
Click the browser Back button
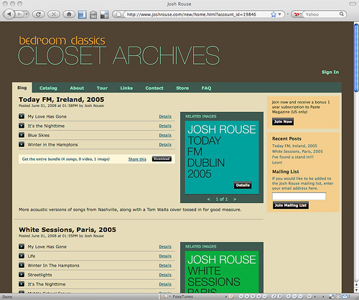9,14
